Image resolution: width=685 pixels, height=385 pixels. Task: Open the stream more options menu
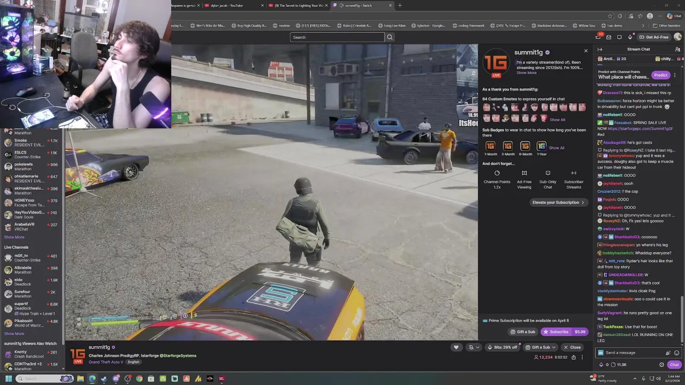(x=582, y=357)
